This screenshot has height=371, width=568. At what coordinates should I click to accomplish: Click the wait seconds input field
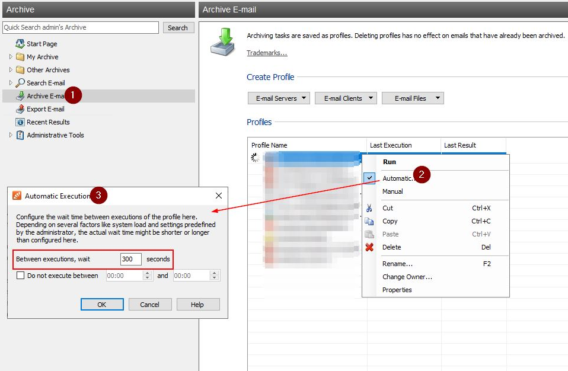coord(131,259)
